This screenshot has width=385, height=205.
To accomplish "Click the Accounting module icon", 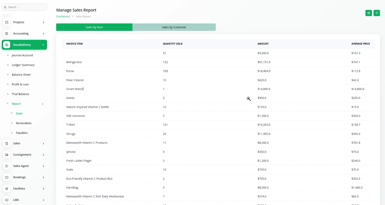I will point(7,33).
